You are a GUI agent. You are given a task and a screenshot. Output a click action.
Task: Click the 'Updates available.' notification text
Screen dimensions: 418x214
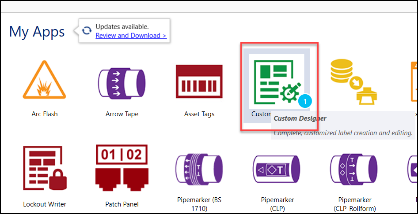122,27
